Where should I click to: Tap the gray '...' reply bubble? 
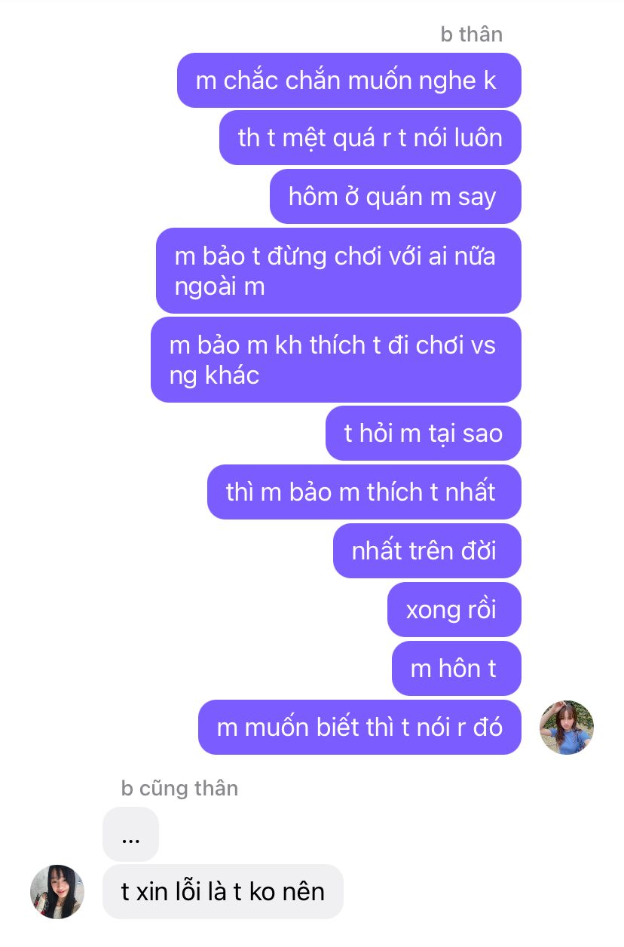[x=130, y=834]
